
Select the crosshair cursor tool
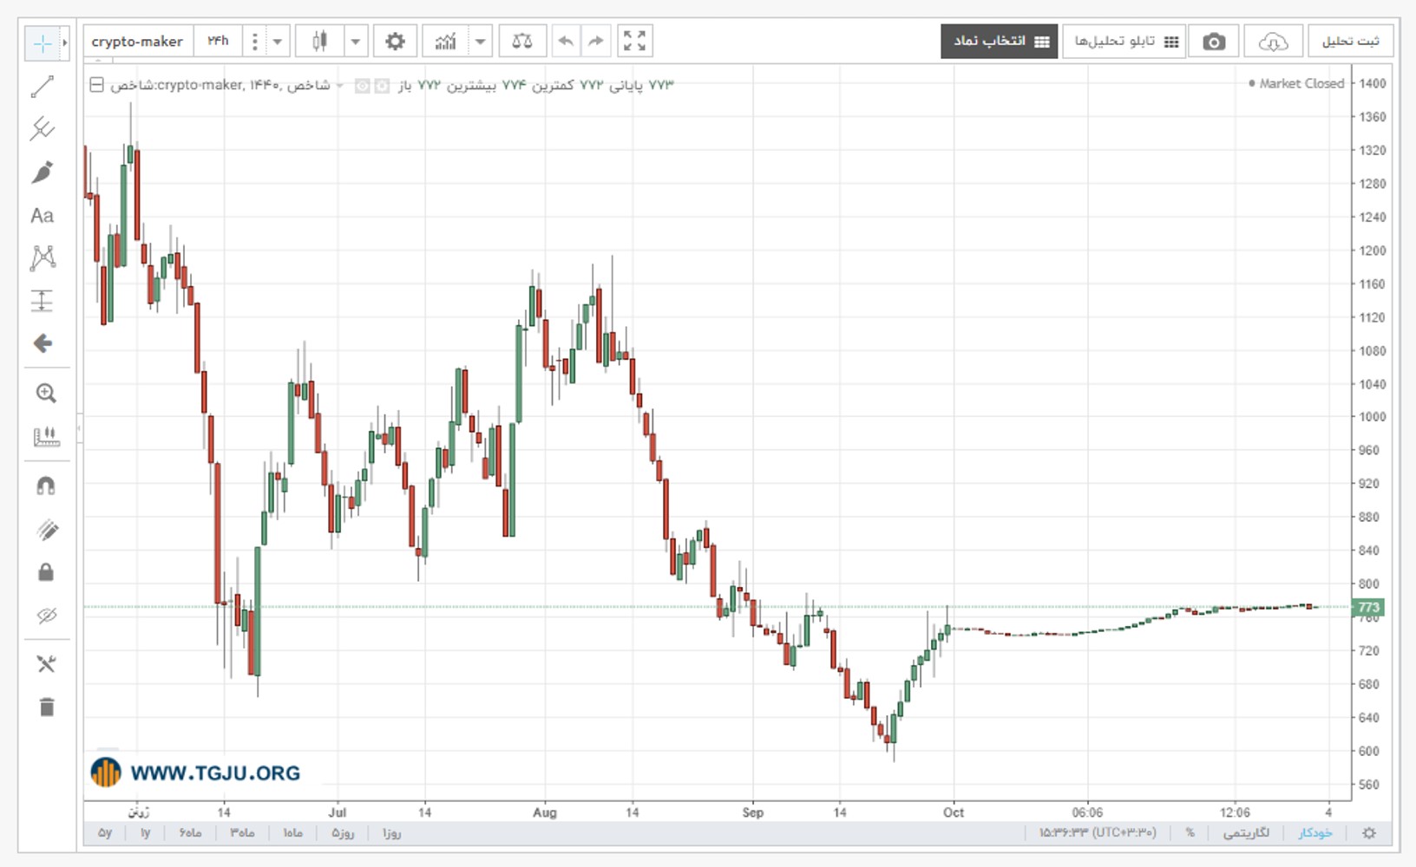[43, 42]
